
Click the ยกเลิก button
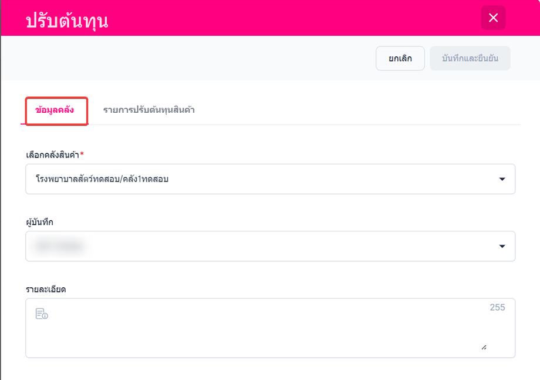[x=400, y=59]
